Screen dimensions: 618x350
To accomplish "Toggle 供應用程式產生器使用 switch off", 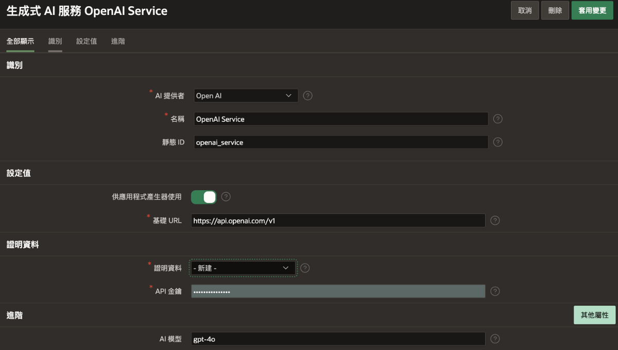I will (x=203, y=197).
